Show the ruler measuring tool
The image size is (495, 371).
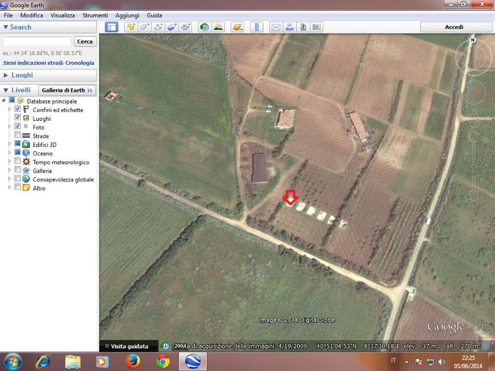(x=257, y=27)
